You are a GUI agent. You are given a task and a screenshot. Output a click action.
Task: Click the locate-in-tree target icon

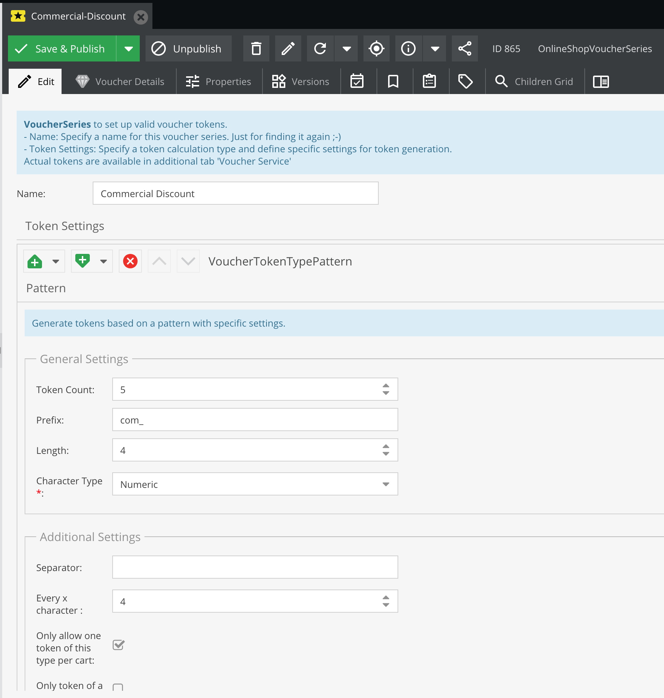point(376,48)
